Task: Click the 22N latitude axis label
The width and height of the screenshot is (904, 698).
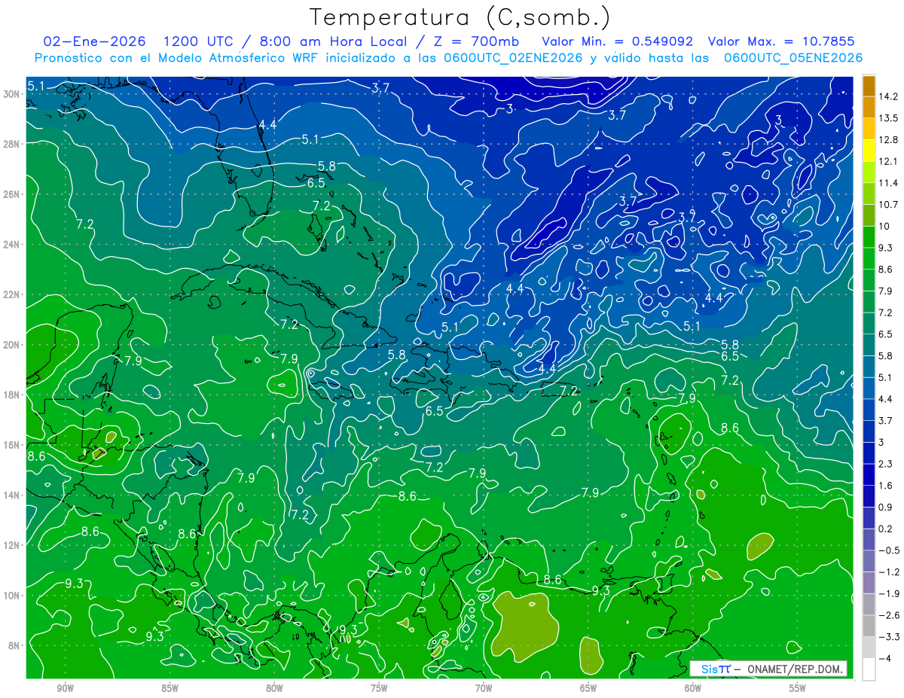Action: point(13,294)
